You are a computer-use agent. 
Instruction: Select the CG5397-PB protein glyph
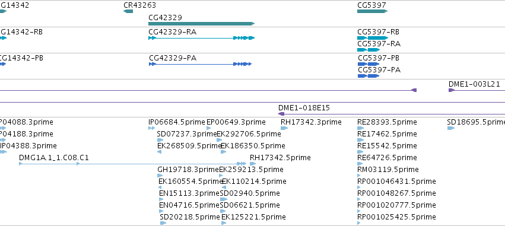[x=369, y=64]
